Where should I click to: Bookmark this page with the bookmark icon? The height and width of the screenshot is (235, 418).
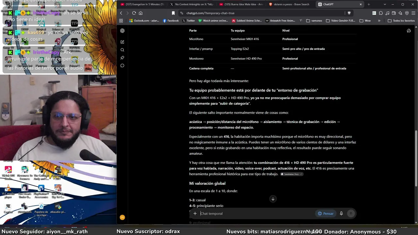(x=173, y=13)
